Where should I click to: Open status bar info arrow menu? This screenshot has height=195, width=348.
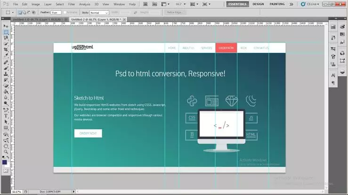(x=73, y=191)
